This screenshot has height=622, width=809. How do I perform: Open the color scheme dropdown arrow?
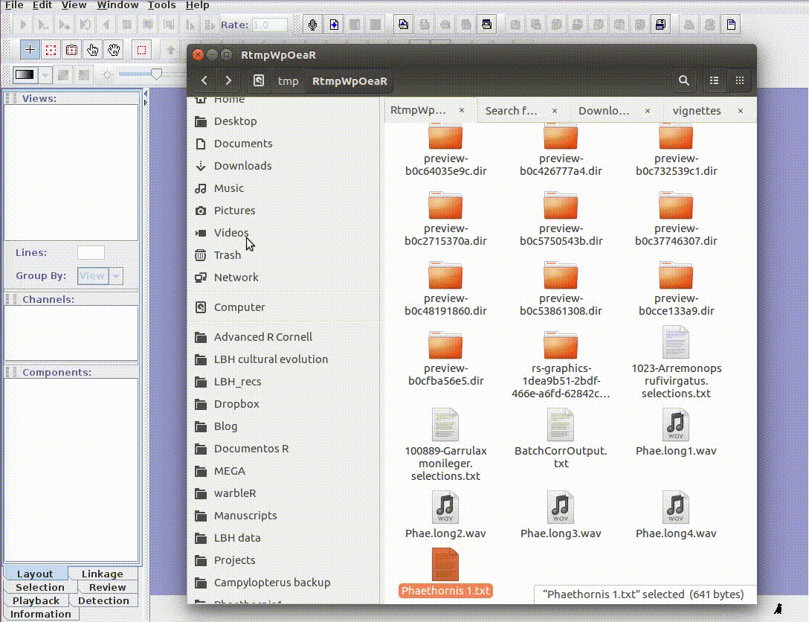(45, 75)
